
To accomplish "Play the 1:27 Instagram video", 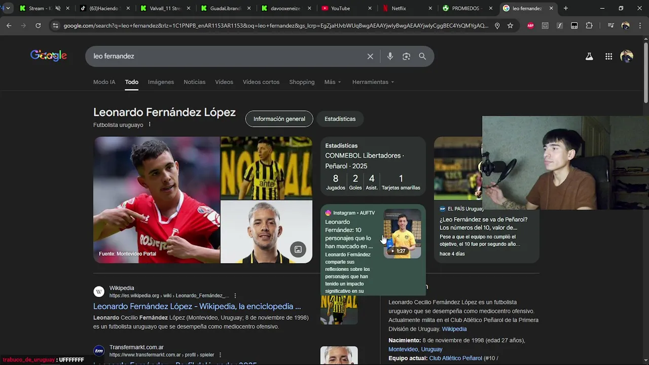I will (x=402, y=234).
